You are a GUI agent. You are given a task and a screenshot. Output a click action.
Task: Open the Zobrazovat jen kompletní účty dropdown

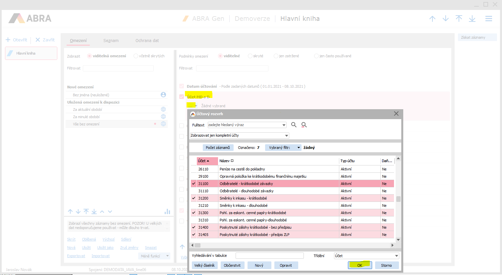pos(287,136)
